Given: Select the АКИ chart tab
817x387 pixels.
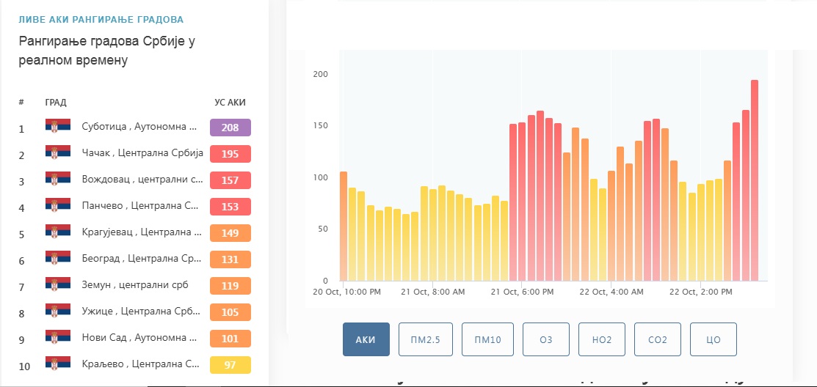Looking at the screenshot, I should coord(366,339).
